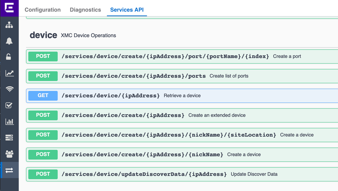Switch to the Diagnostics tab
338x191 pixels.
pyautogui.click(x=85, y=10)
